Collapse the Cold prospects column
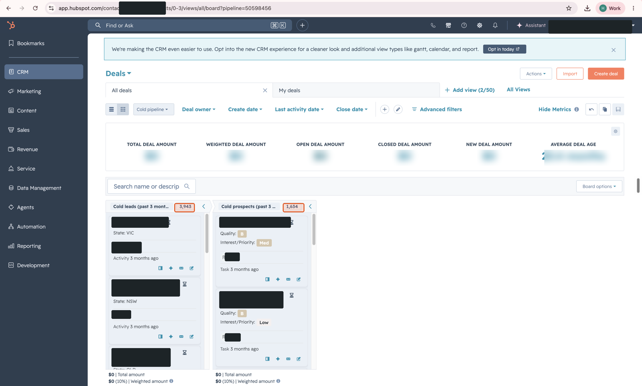 pyautogui.click(x=310, y=206)
